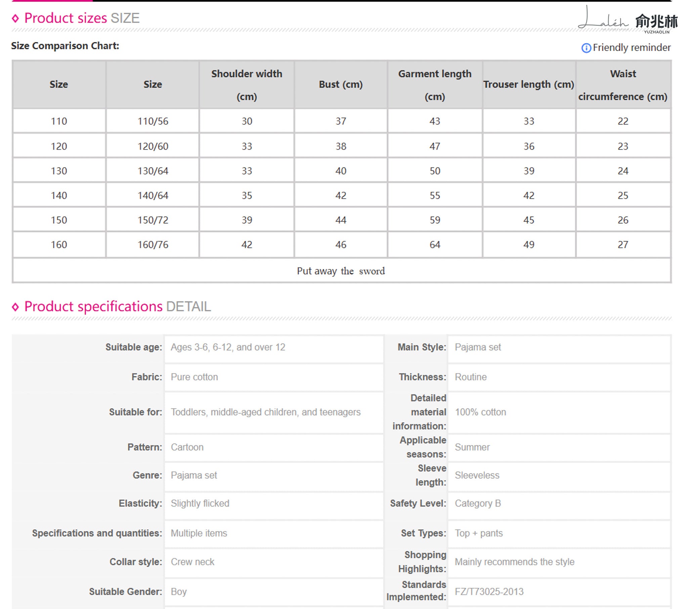Select the Product sizes SIZE heading

pyautogui.click(x=82, y=18)
